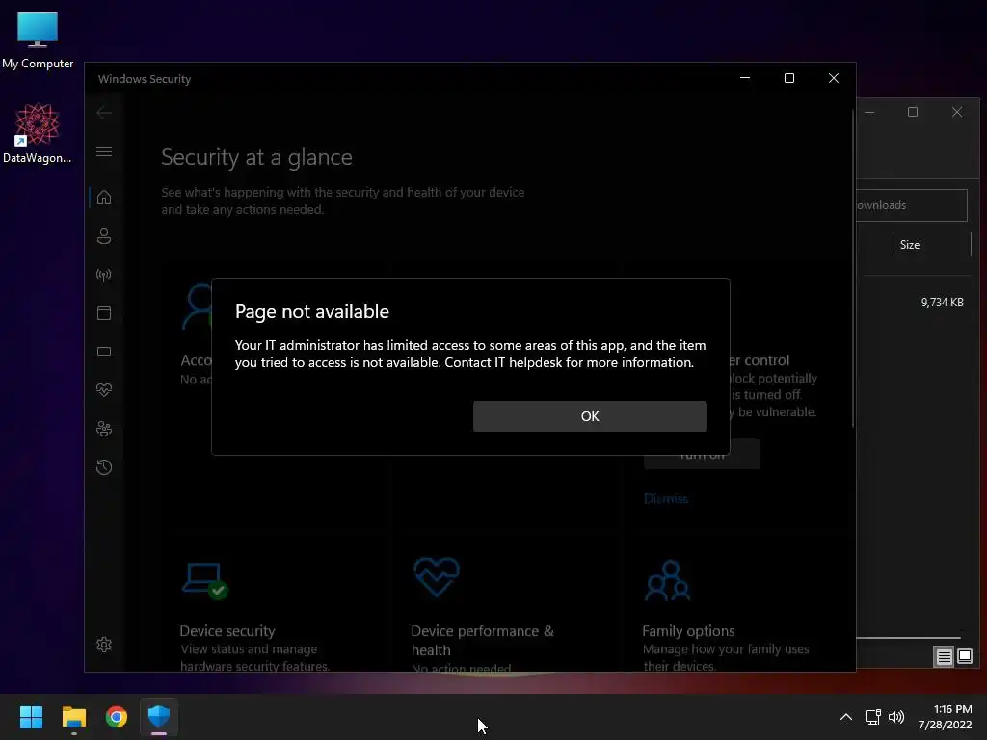Click the Page not available dialog title
Viewport: 987px width, 740px height.
click(311, 311)
